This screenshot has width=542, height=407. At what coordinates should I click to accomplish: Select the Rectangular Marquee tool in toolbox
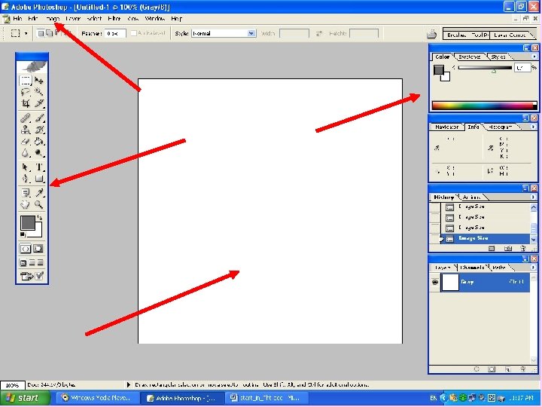point(26,81)
